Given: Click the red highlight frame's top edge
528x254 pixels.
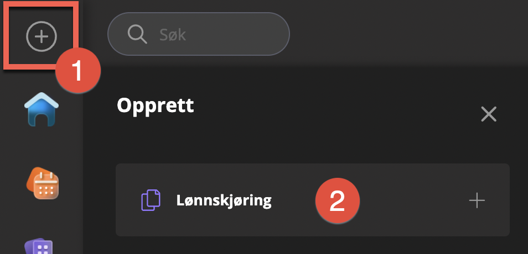Looking at the screenshot, I should [x=42, y=4].
